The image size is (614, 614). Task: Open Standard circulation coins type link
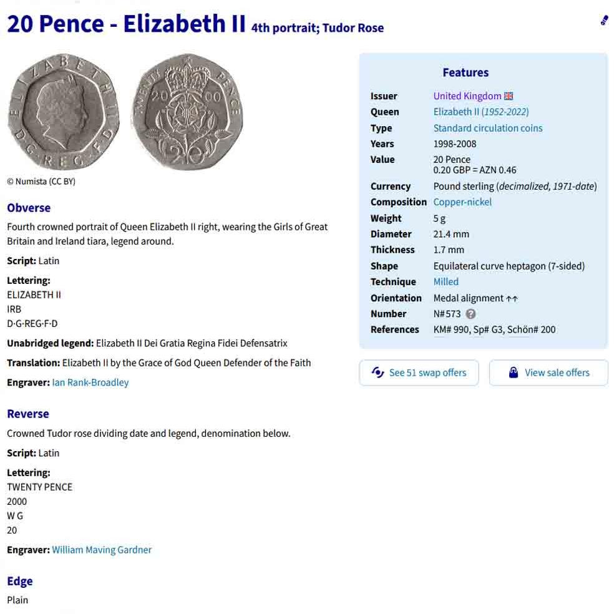(488, 128)
